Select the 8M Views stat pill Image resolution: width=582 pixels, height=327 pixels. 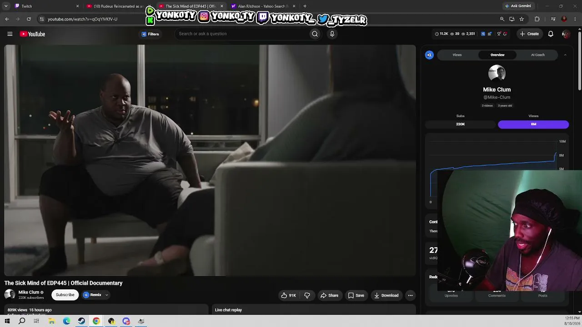tap(533, 124)
